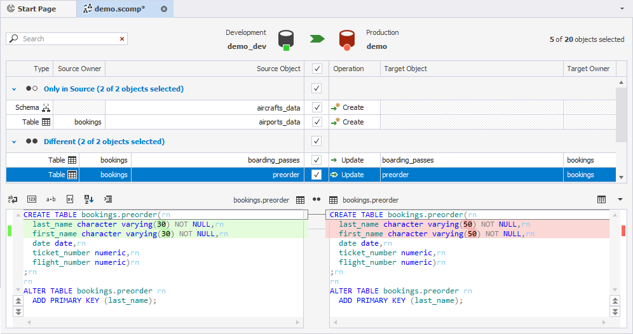The height and width of the screenshot is (334, 633).
Task: Click left code pane scroll-up arrow
Action: [x=18, y=215]
